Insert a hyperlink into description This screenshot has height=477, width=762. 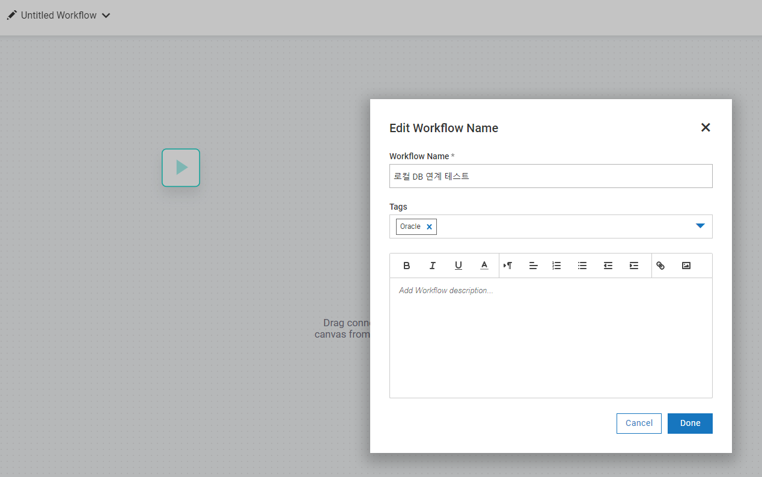(x=660, y=266)
